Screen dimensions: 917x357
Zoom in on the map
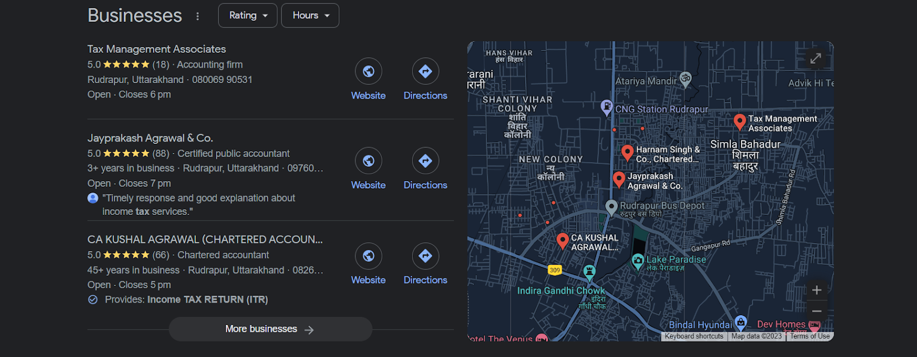tap(817, 290)
